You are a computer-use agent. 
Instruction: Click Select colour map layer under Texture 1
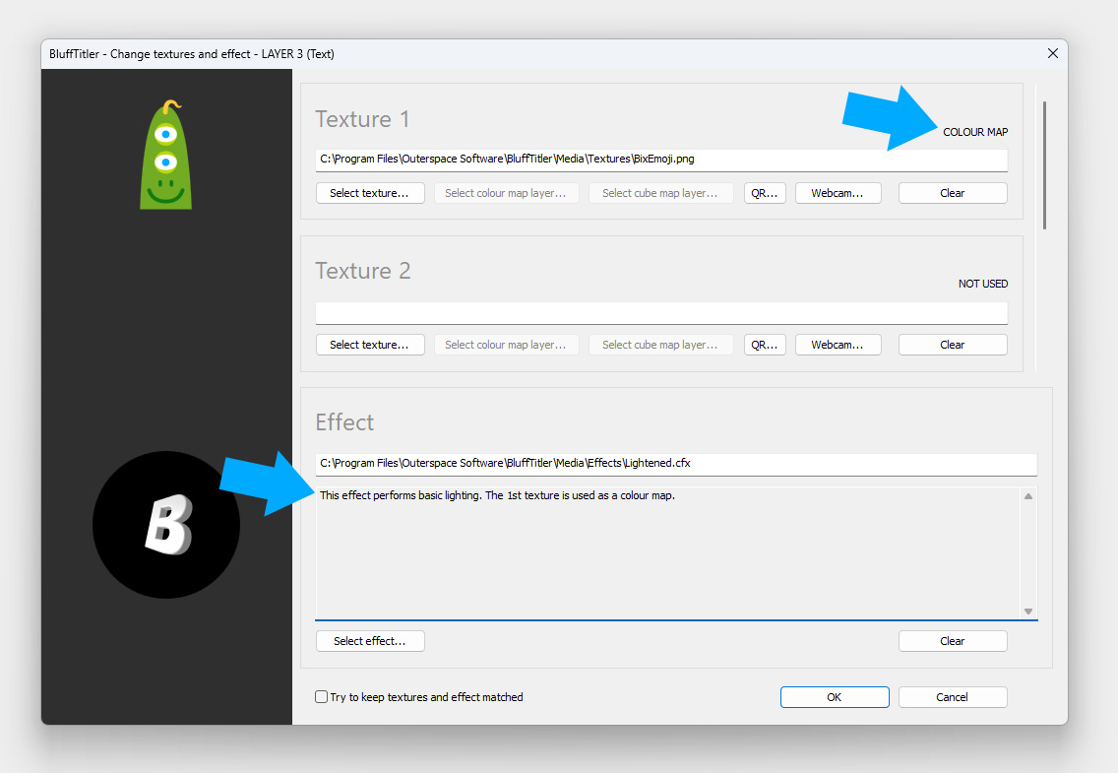pos(506,193)
